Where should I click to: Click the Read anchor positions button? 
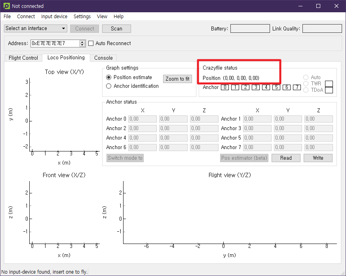(286, 158)
